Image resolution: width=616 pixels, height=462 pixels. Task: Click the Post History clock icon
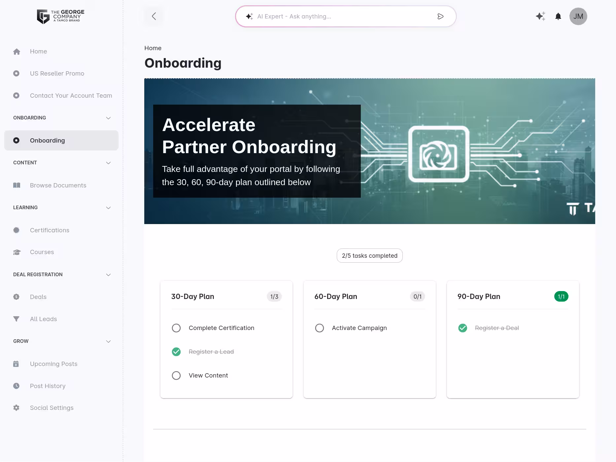click(x=17, y=386)
